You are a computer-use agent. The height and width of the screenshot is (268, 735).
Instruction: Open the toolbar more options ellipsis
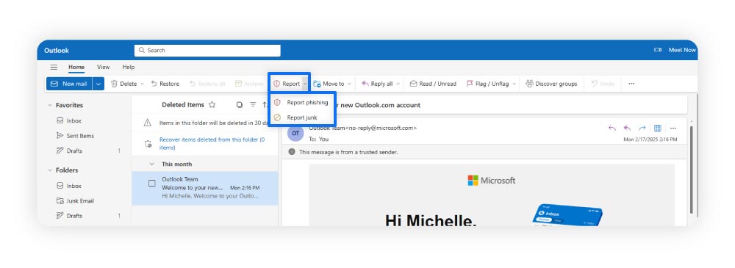point(631,84)
